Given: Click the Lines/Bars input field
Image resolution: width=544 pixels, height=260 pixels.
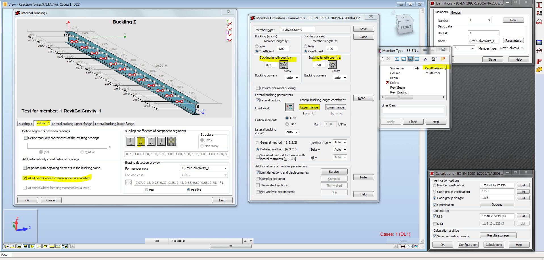Looking at the screenshot, I should (413, 111).
